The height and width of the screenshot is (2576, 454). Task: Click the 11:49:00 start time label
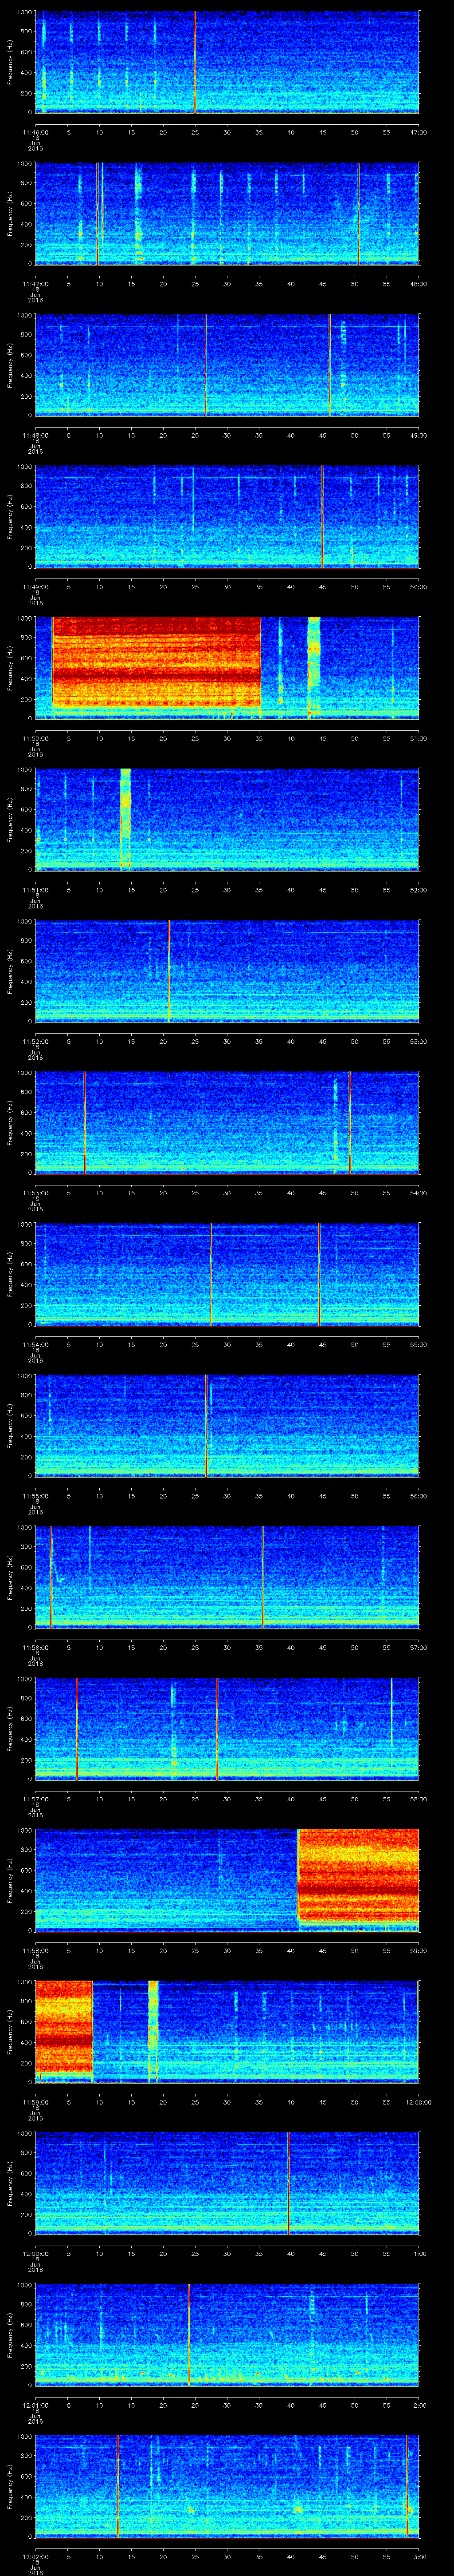36,586
